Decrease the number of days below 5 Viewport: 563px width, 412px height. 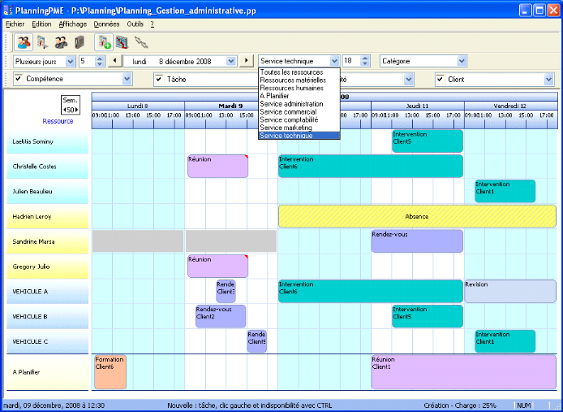[100, 64]
